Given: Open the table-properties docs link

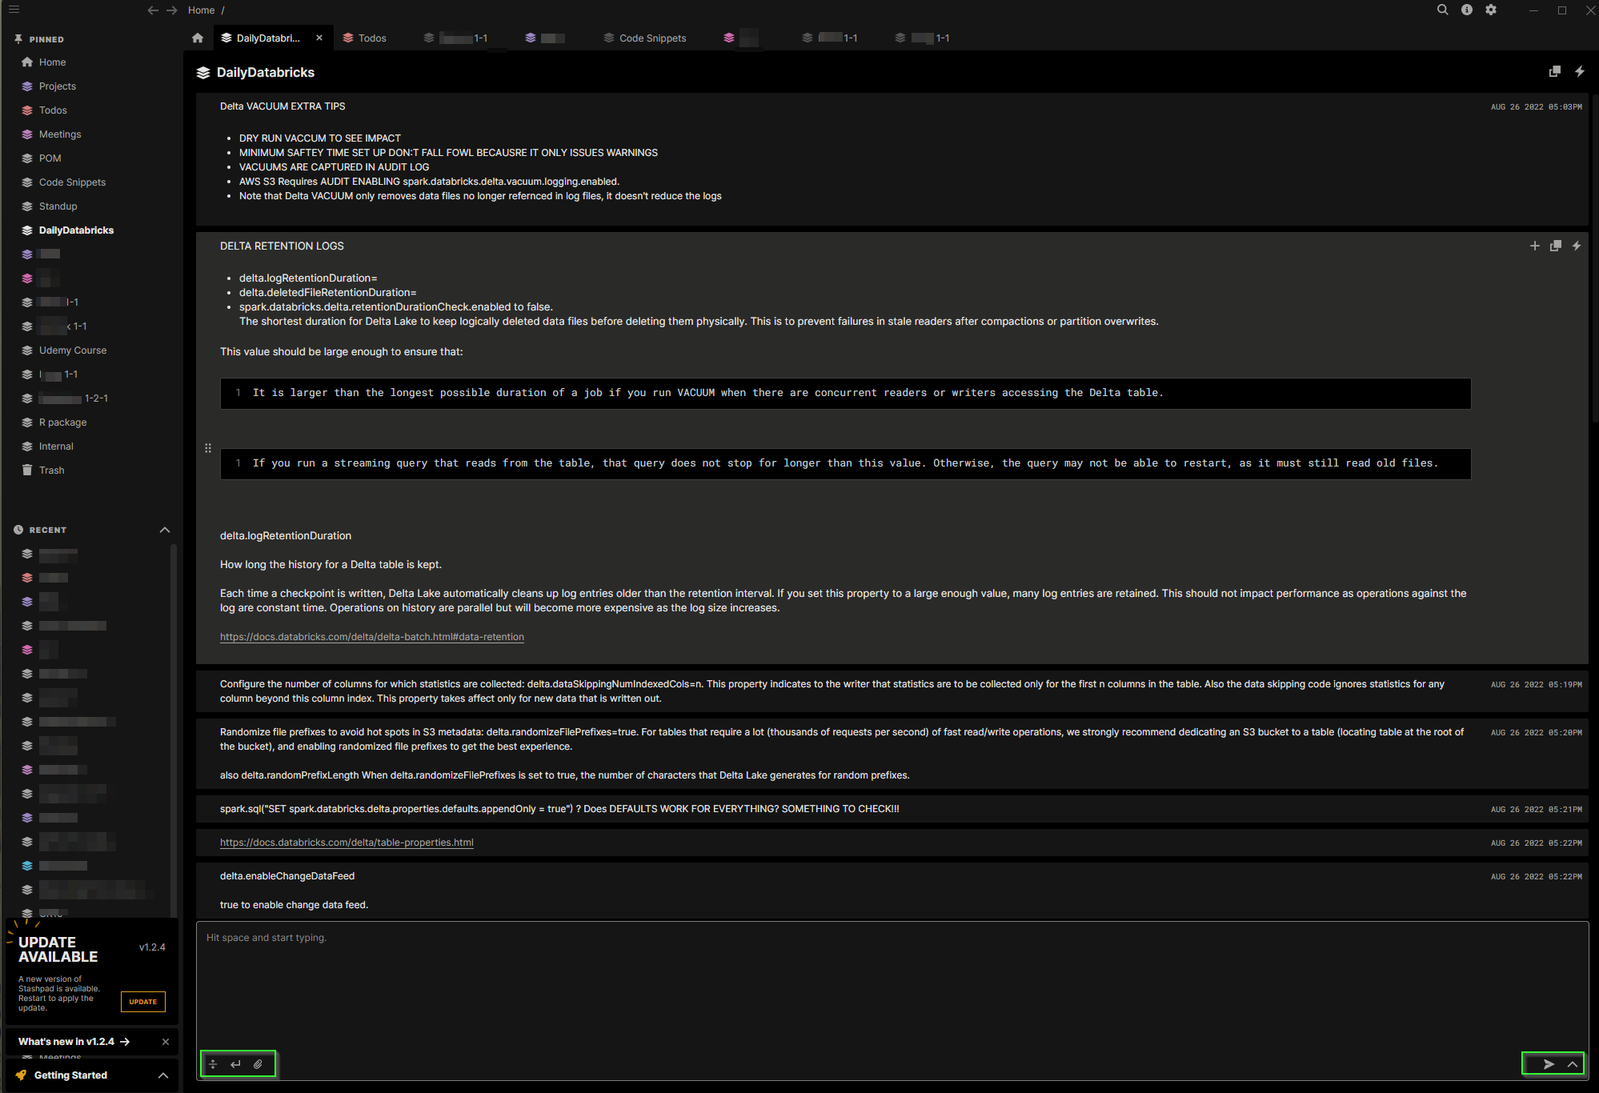Looking at the screenshot, I should (x=347, y=843).
